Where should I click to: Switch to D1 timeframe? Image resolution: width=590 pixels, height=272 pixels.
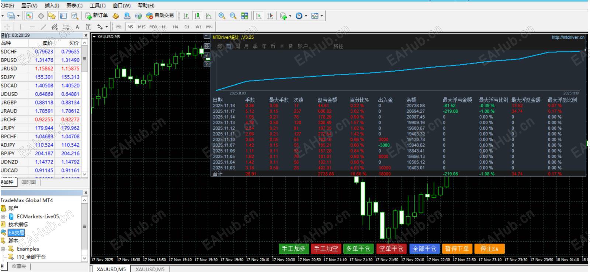[187, 27]
